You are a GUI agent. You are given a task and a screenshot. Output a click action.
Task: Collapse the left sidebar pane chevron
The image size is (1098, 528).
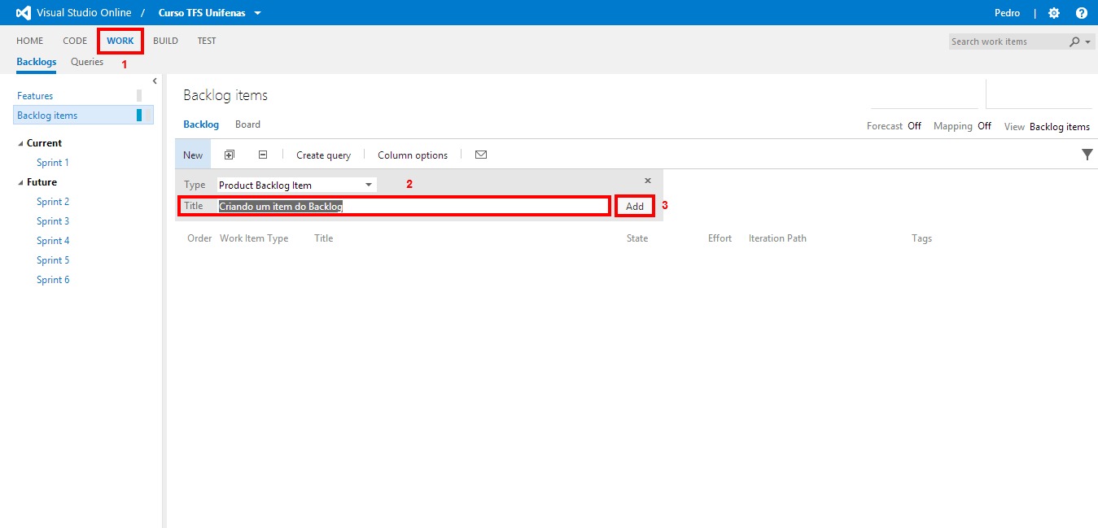point(155,81)
